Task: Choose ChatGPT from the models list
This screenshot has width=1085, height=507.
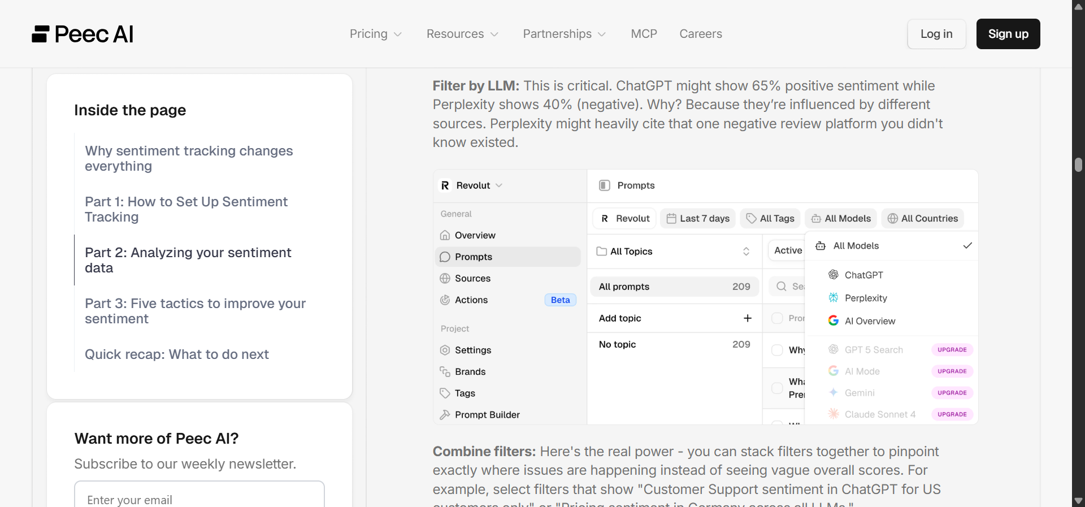Action: (893, 275)
